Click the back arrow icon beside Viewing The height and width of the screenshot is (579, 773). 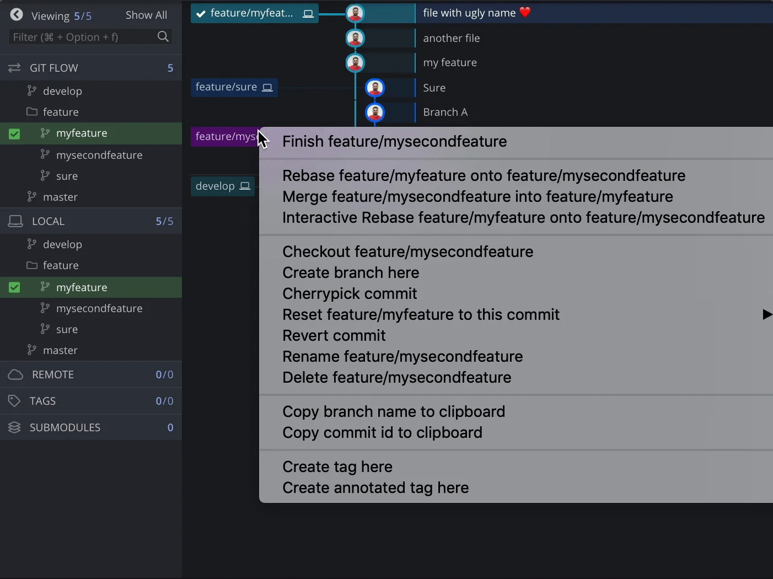[17, 15]
